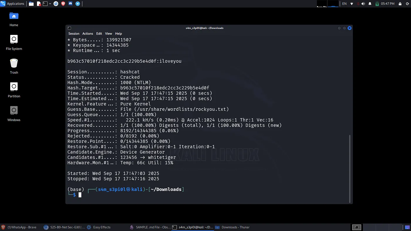The width and height of the screenshot is (411, 231).
Task: Open Telegram from the top panel
Action: pos(78,4)
